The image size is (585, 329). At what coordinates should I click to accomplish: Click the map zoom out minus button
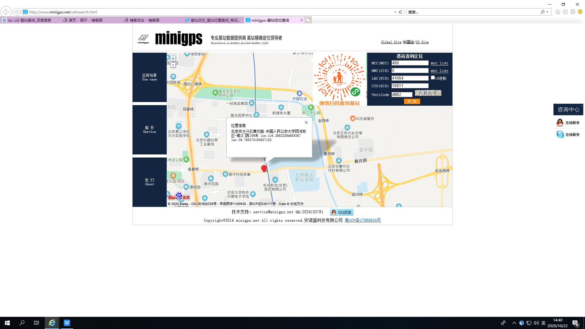173,65
